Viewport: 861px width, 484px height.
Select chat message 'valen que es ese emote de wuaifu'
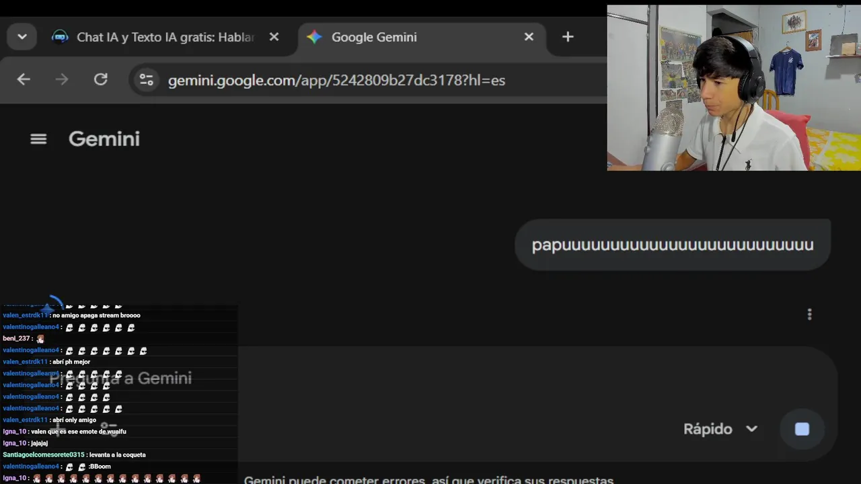coord(79,432)
